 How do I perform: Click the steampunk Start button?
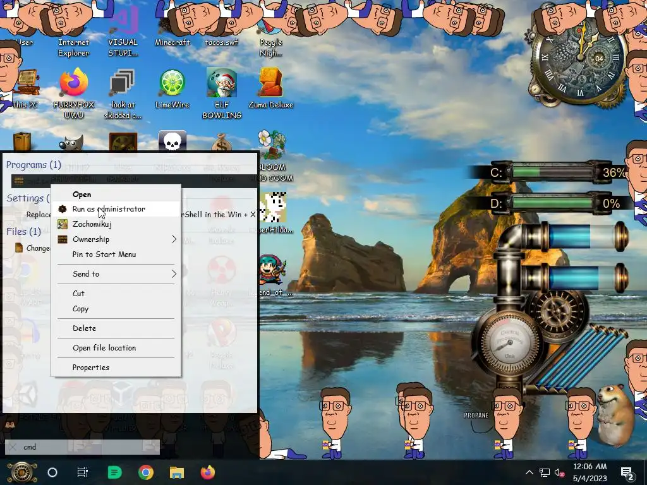click(22, 472)
